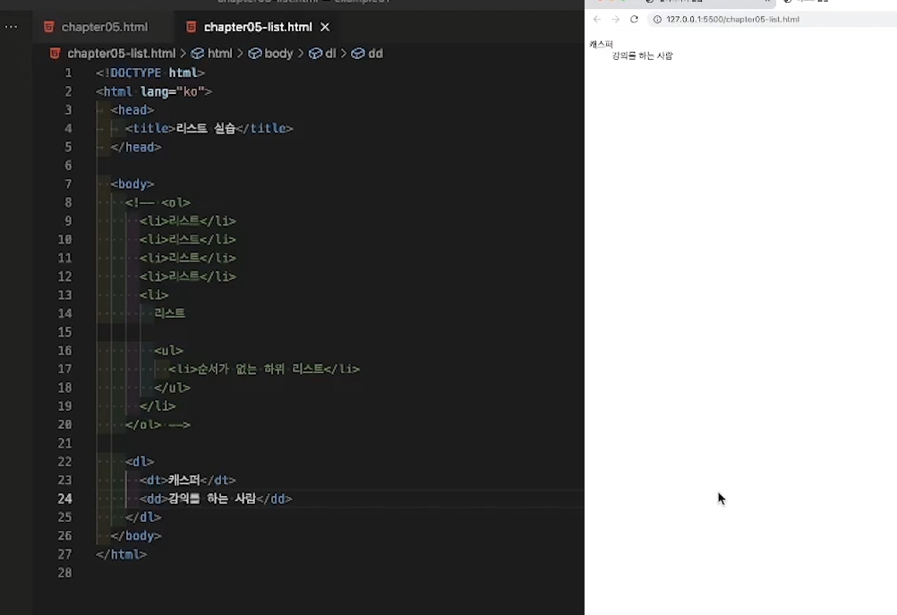This screenshot has height=615, width=897.
Task: Click the closing </ul> tag
Action: click(x=172, y=388)
